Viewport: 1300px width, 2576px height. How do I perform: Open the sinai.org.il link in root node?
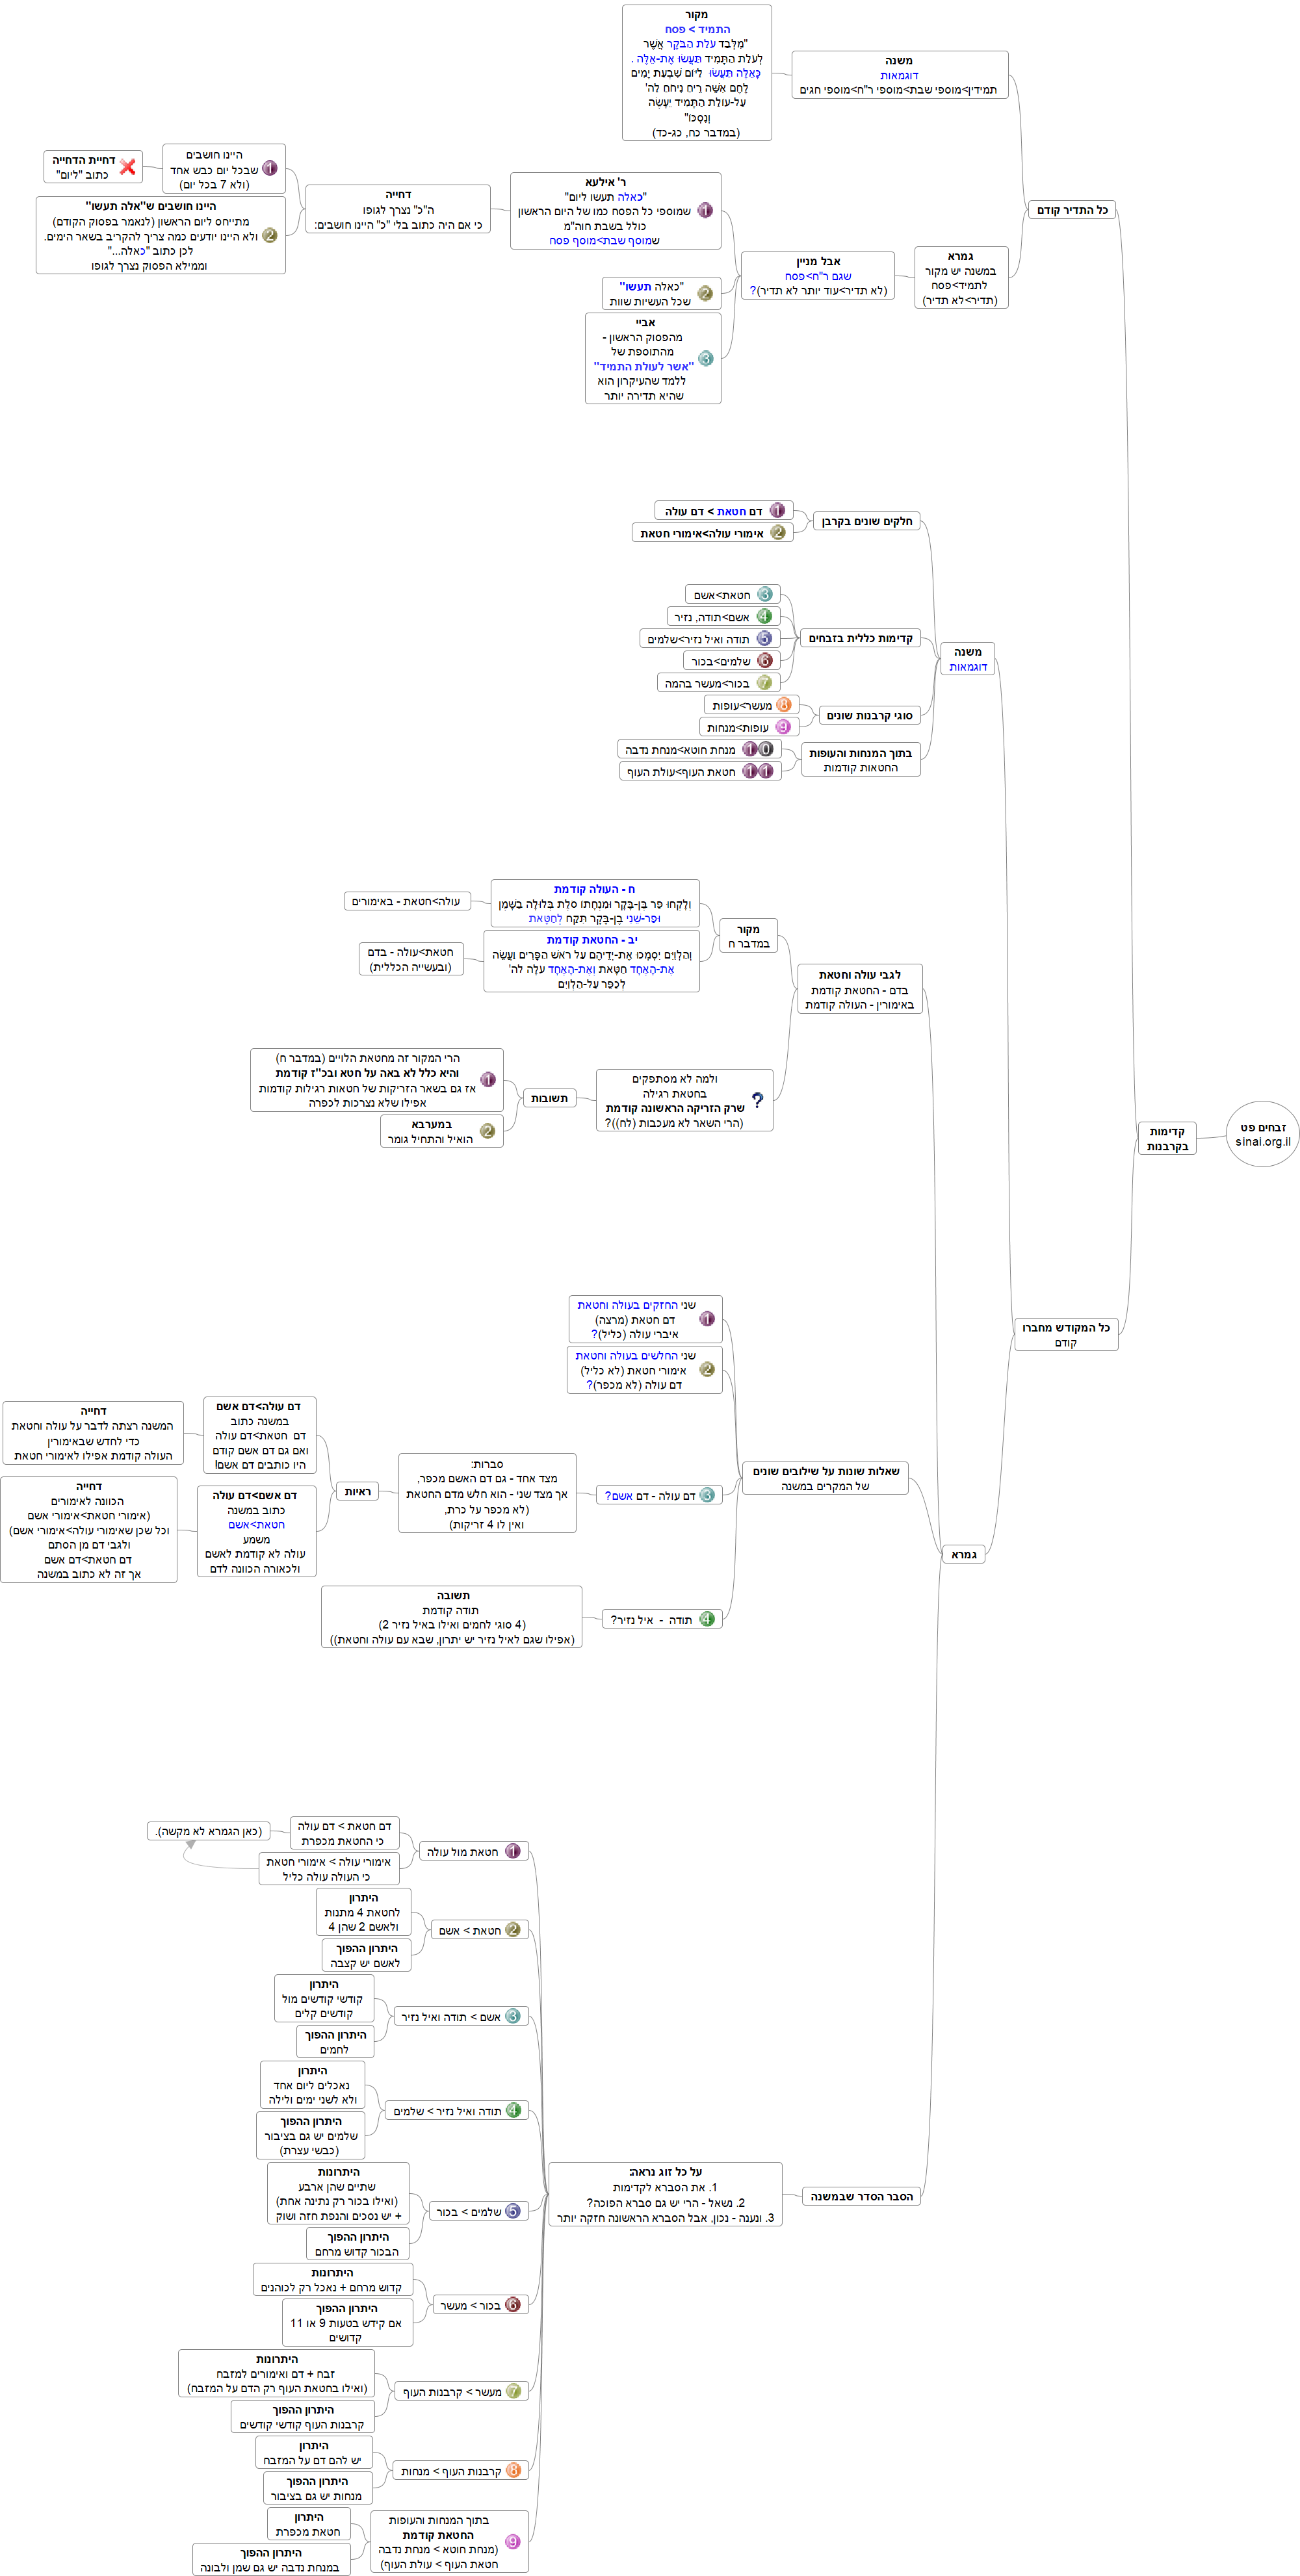[1262, 1141]
